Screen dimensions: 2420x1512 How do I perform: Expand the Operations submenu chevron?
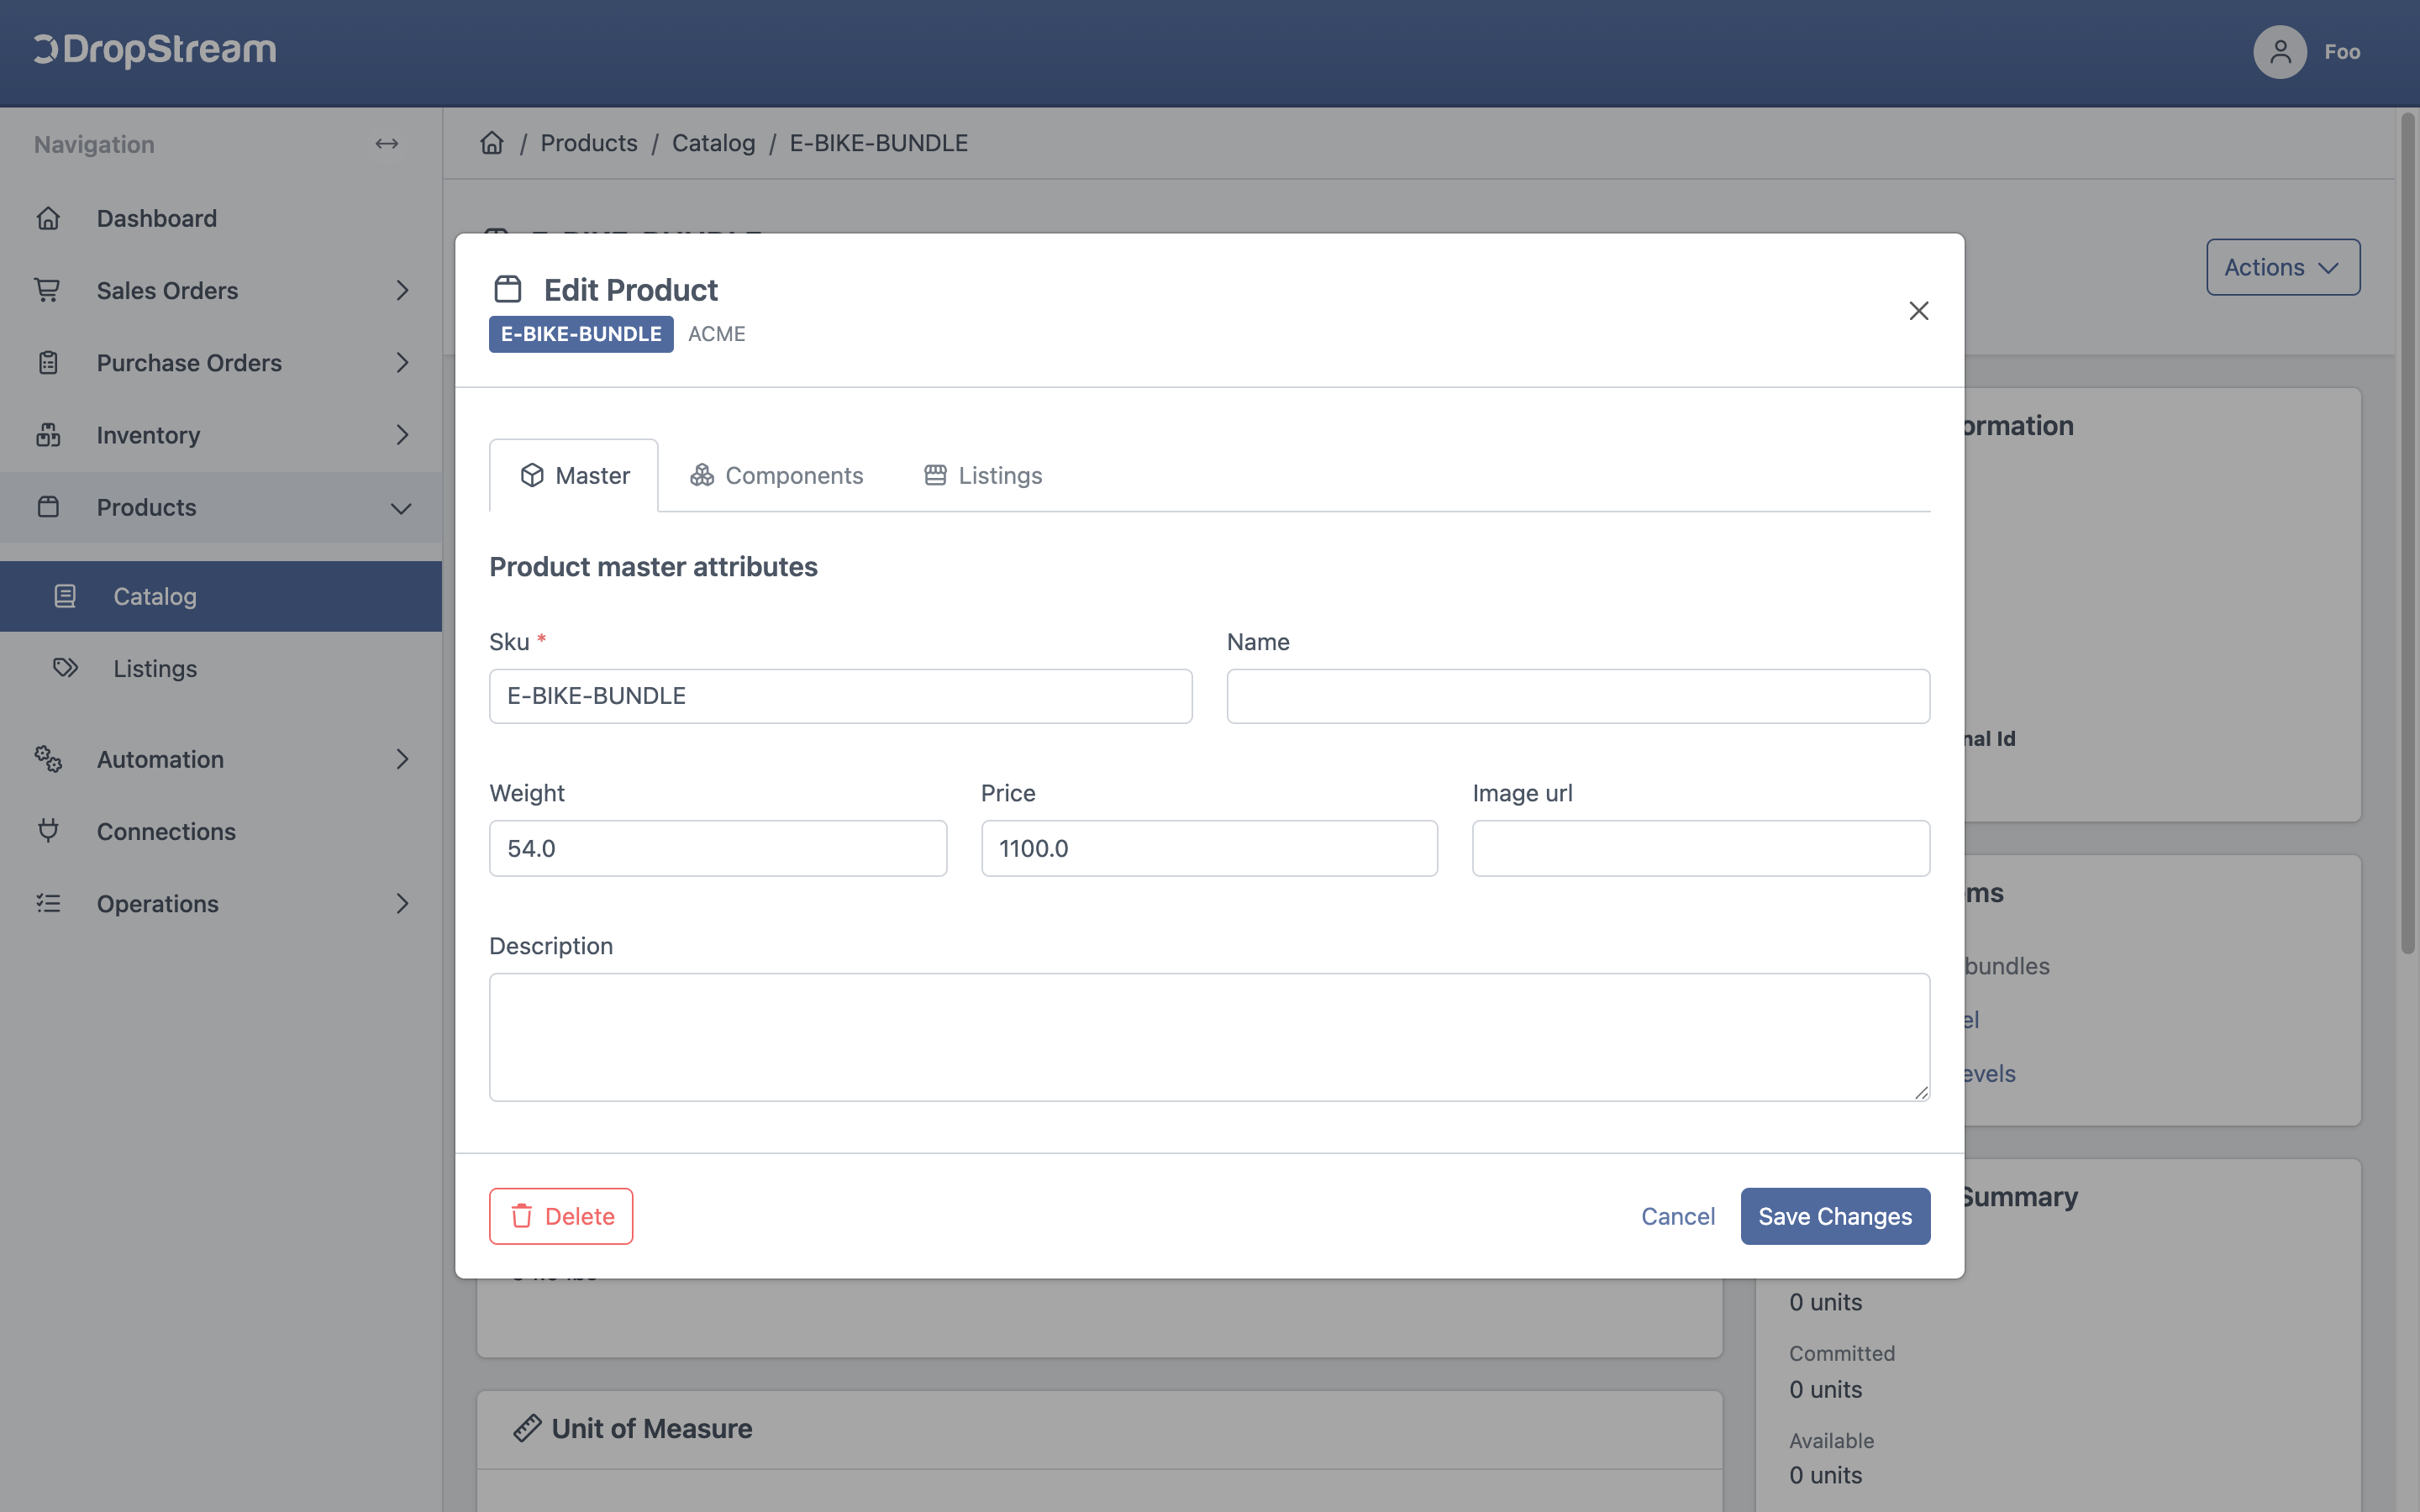[x=402, y=903]
